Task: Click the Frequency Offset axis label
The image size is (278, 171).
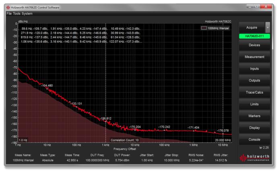Action: click(125, 149)
